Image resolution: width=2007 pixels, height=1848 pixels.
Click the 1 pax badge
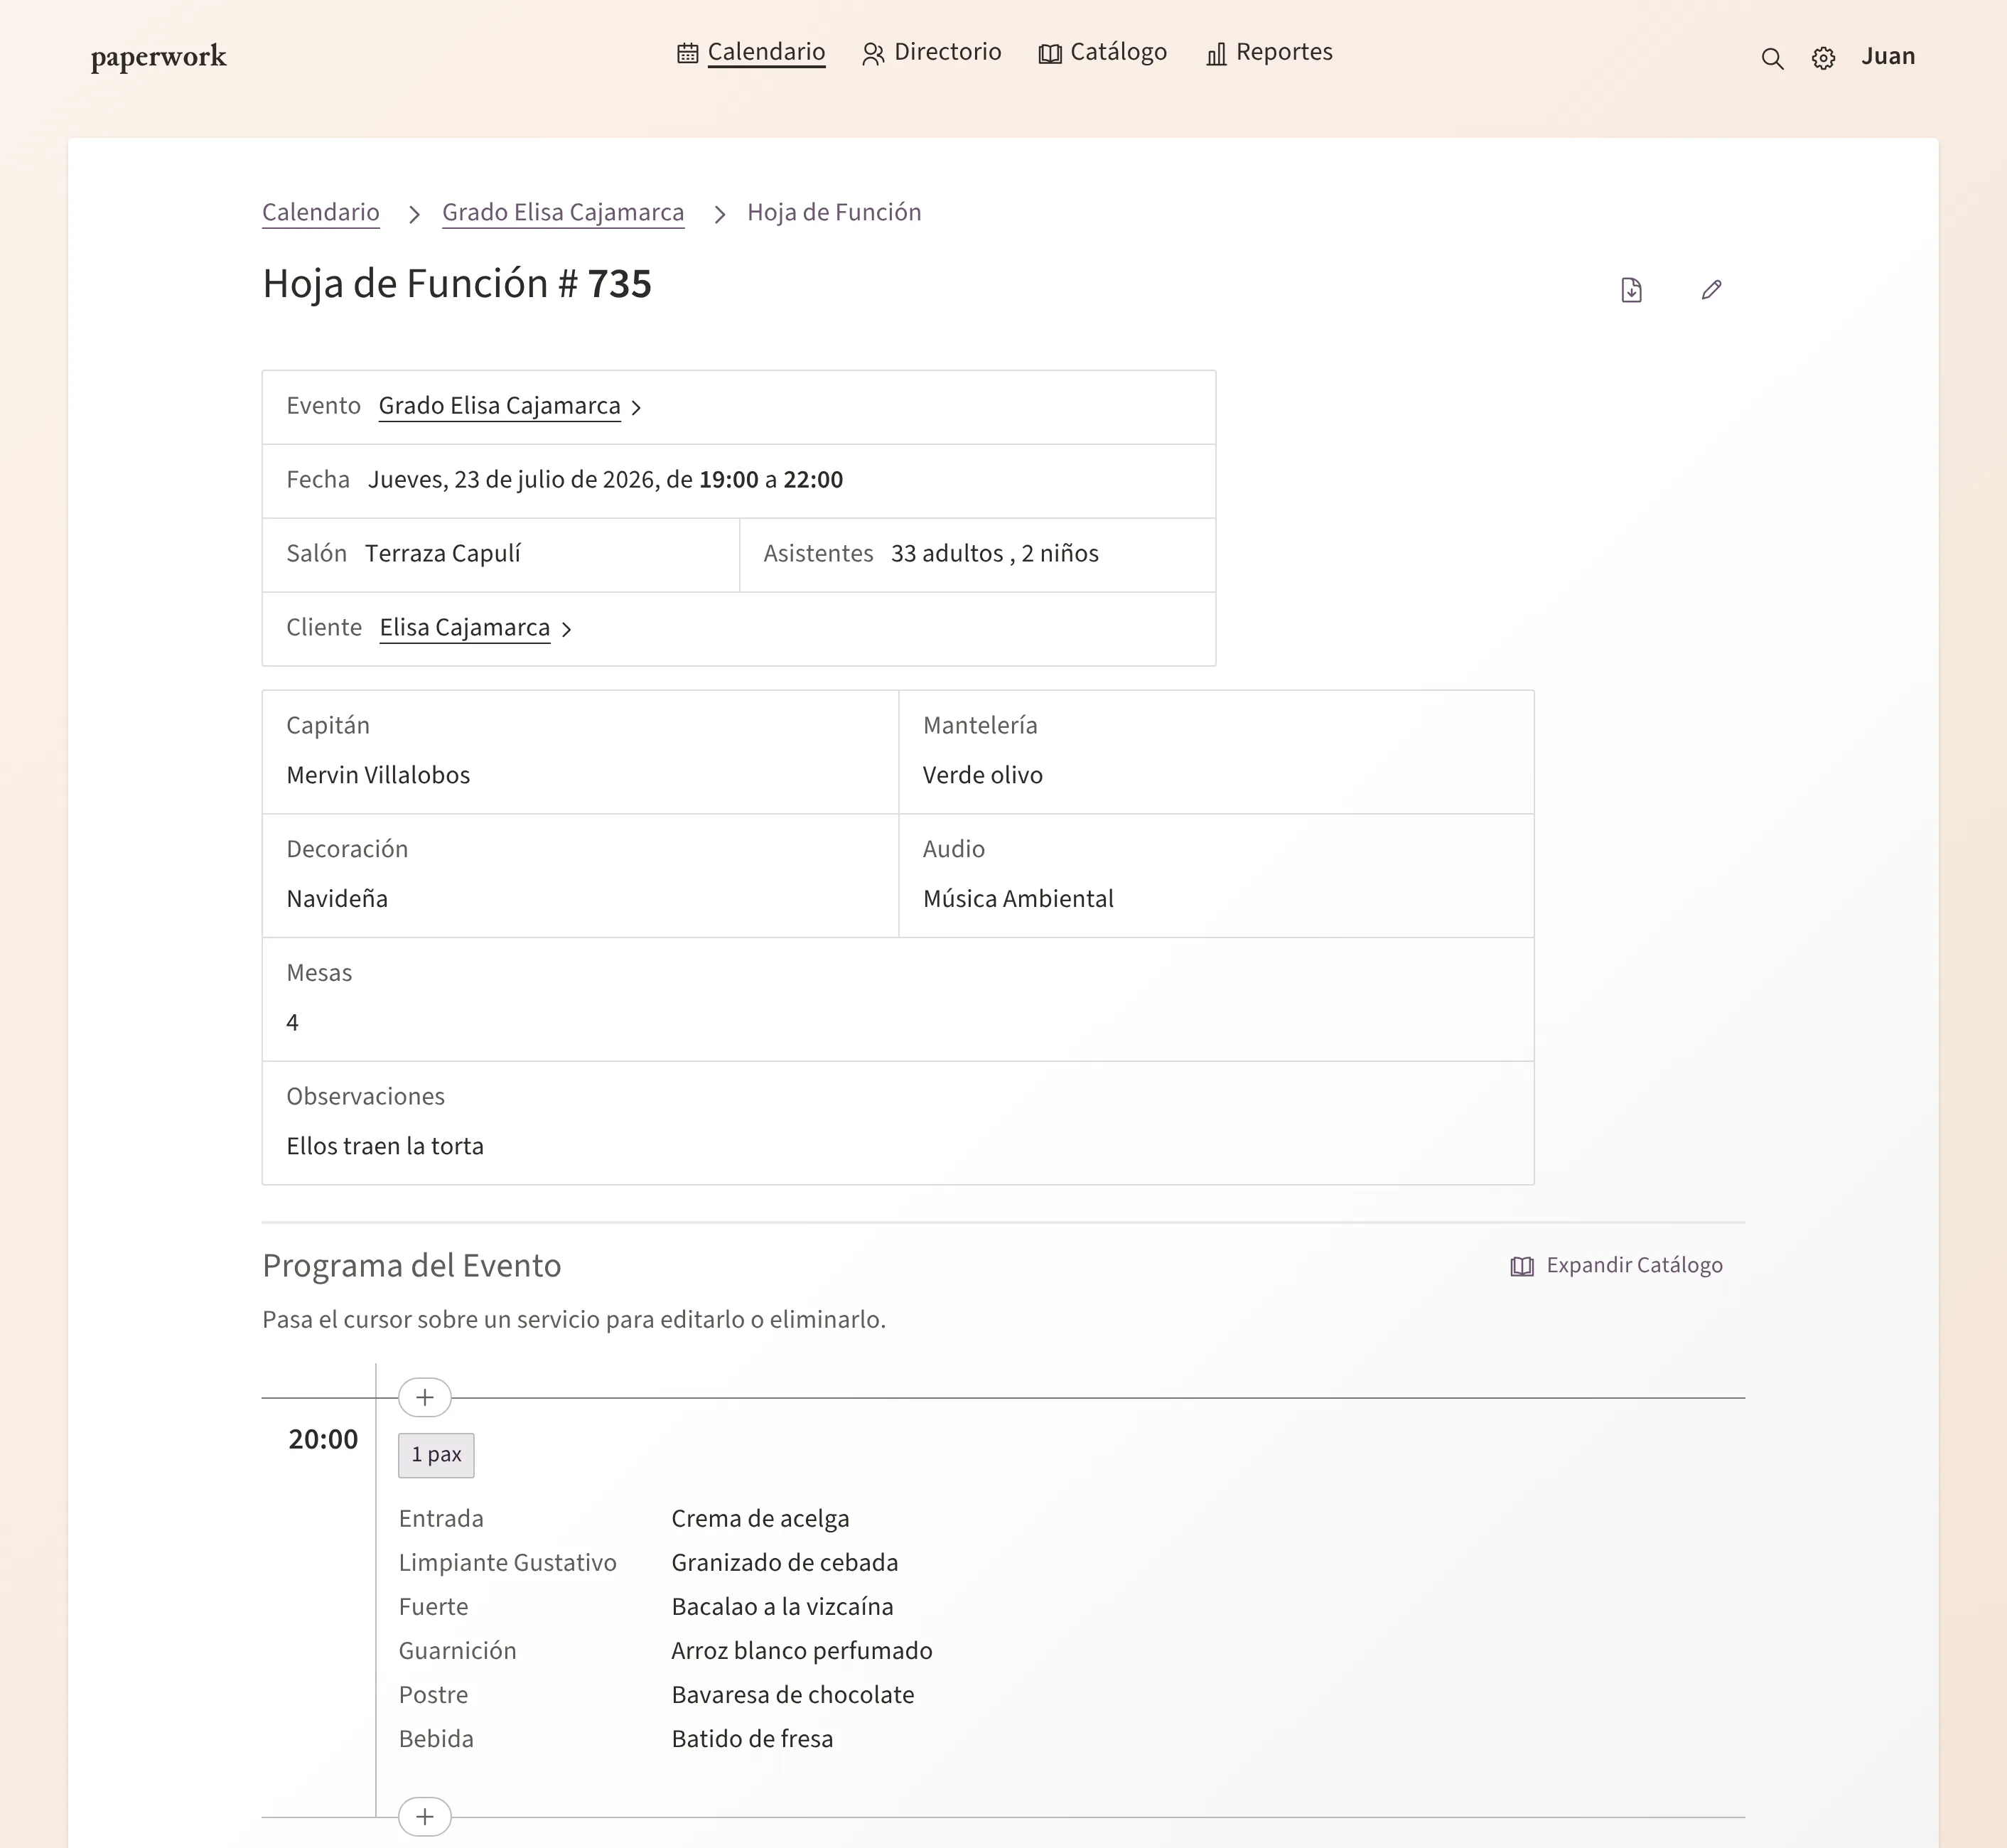point(436,1455)
